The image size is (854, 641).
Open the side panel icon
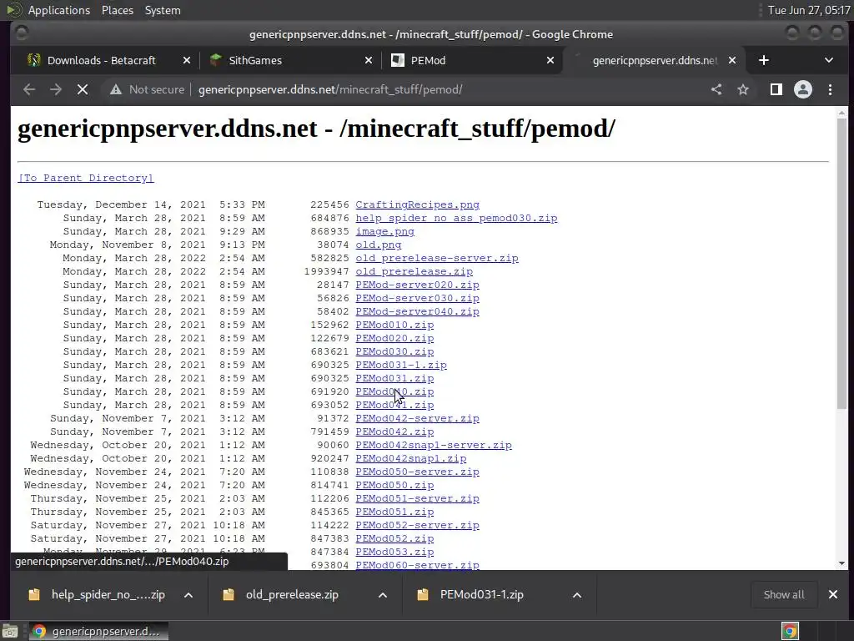(776, 89)
